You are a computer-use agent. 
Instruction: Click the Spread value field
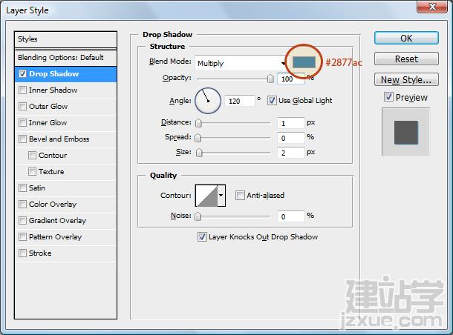pos(290,138)
